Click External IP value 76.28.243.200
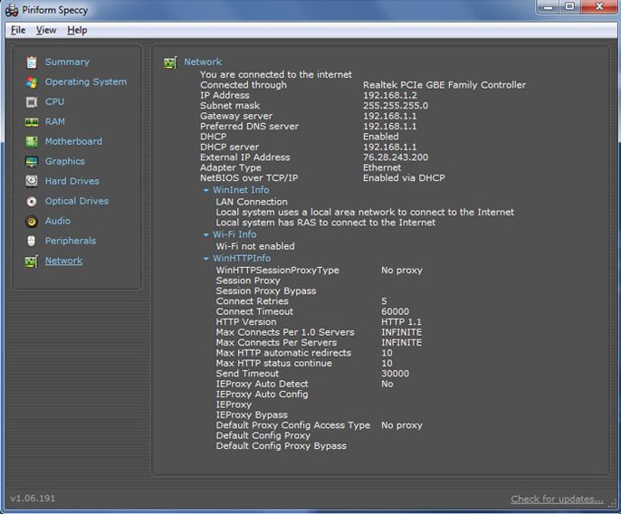The image size is (621, 514). click(396, 157)
